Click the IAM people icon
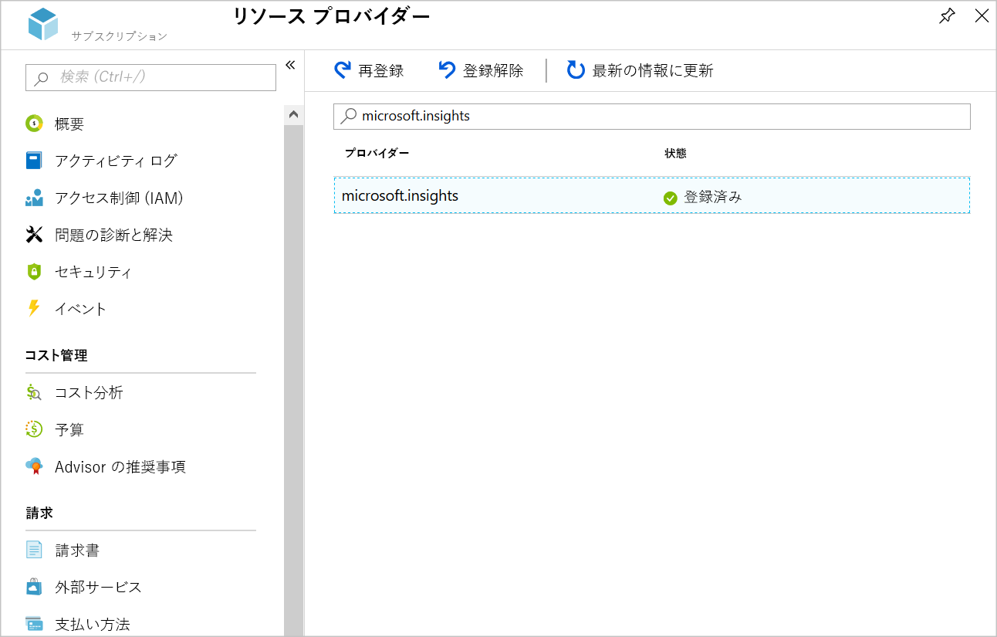Screen dimensions: 997x637 tap(34, 198)
